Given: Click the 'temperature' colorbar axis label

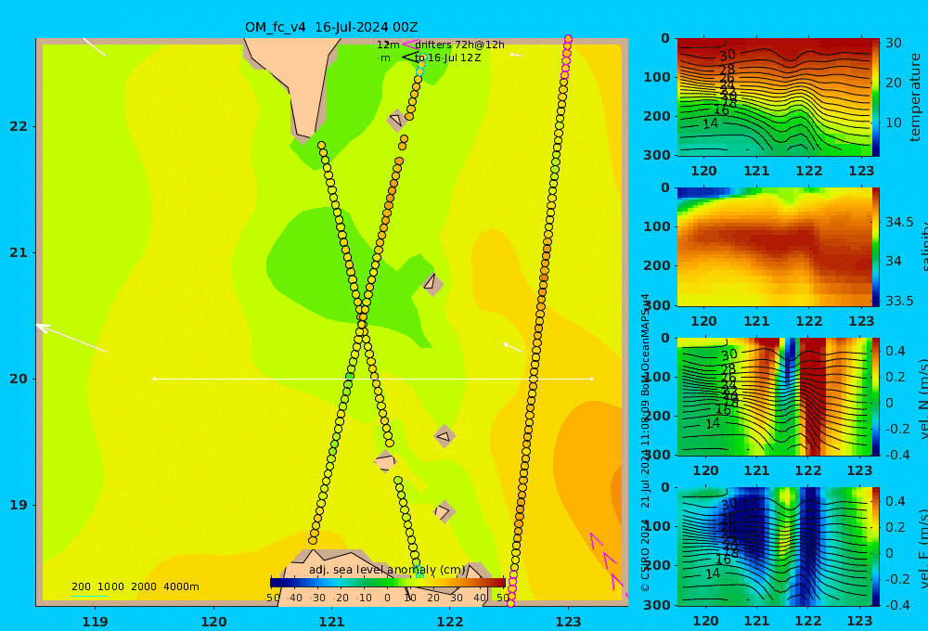Looking at the screenshot, I should tap(916, 97).
